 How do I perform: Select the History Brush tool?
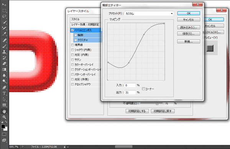tap(4, 58)
